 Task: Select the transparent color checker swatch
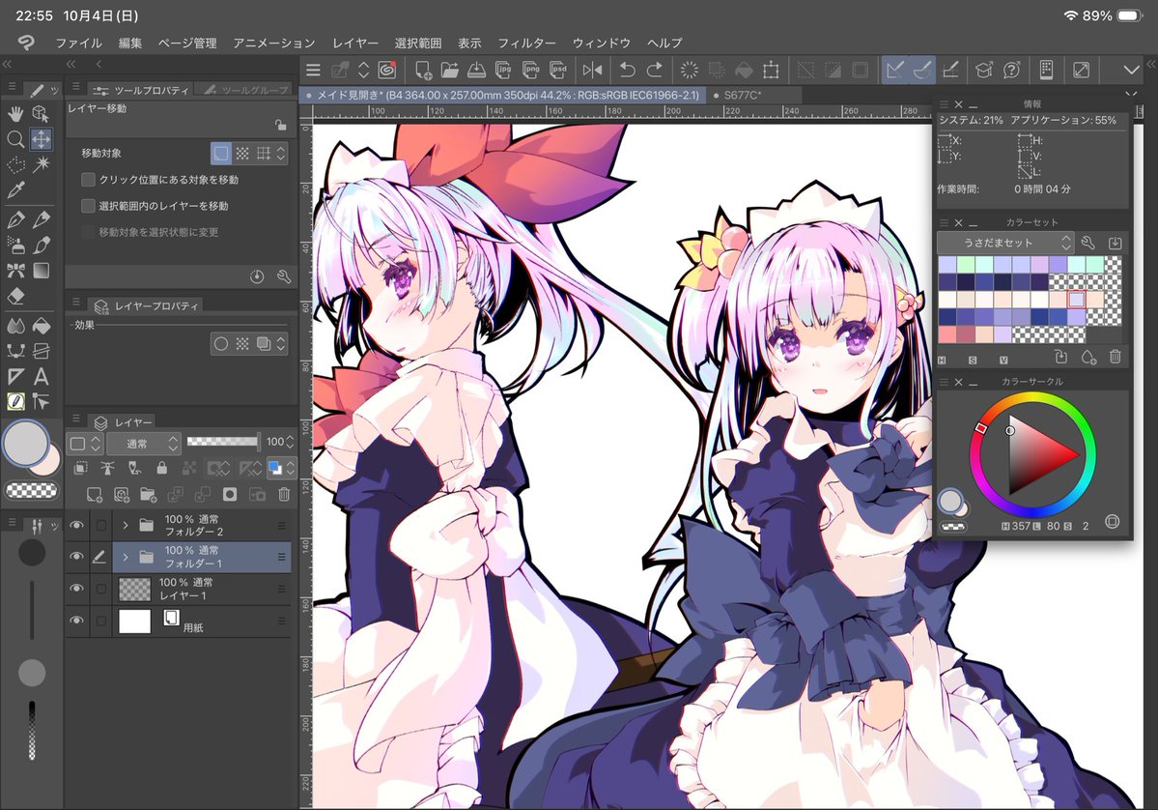(x=32, y=490)
